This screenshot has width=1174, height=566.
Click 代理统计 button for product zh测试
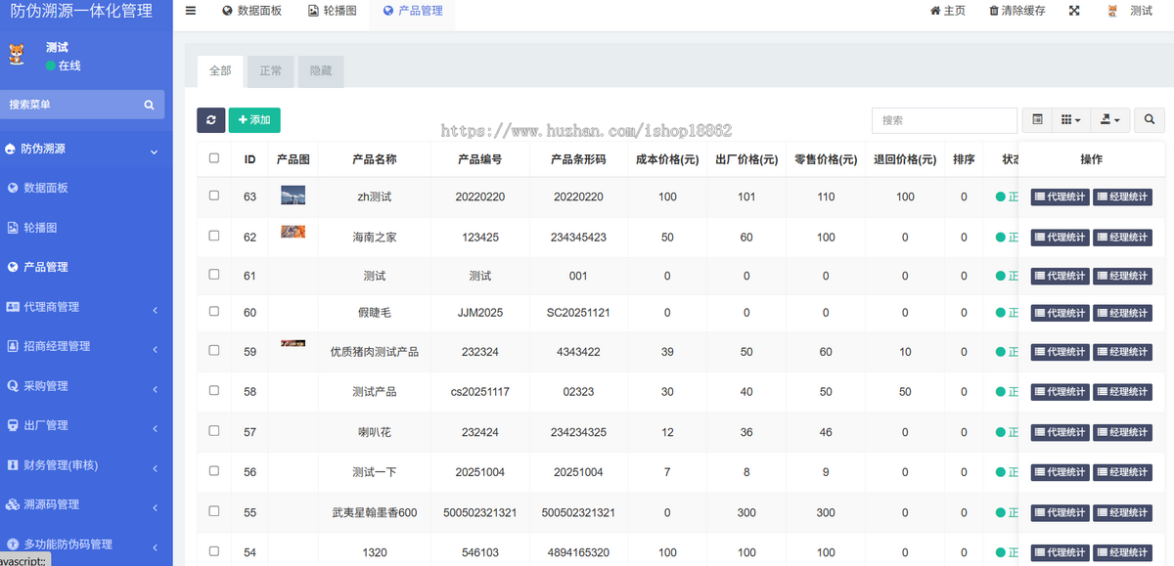pyautogui.click(x=1060, y=196)
